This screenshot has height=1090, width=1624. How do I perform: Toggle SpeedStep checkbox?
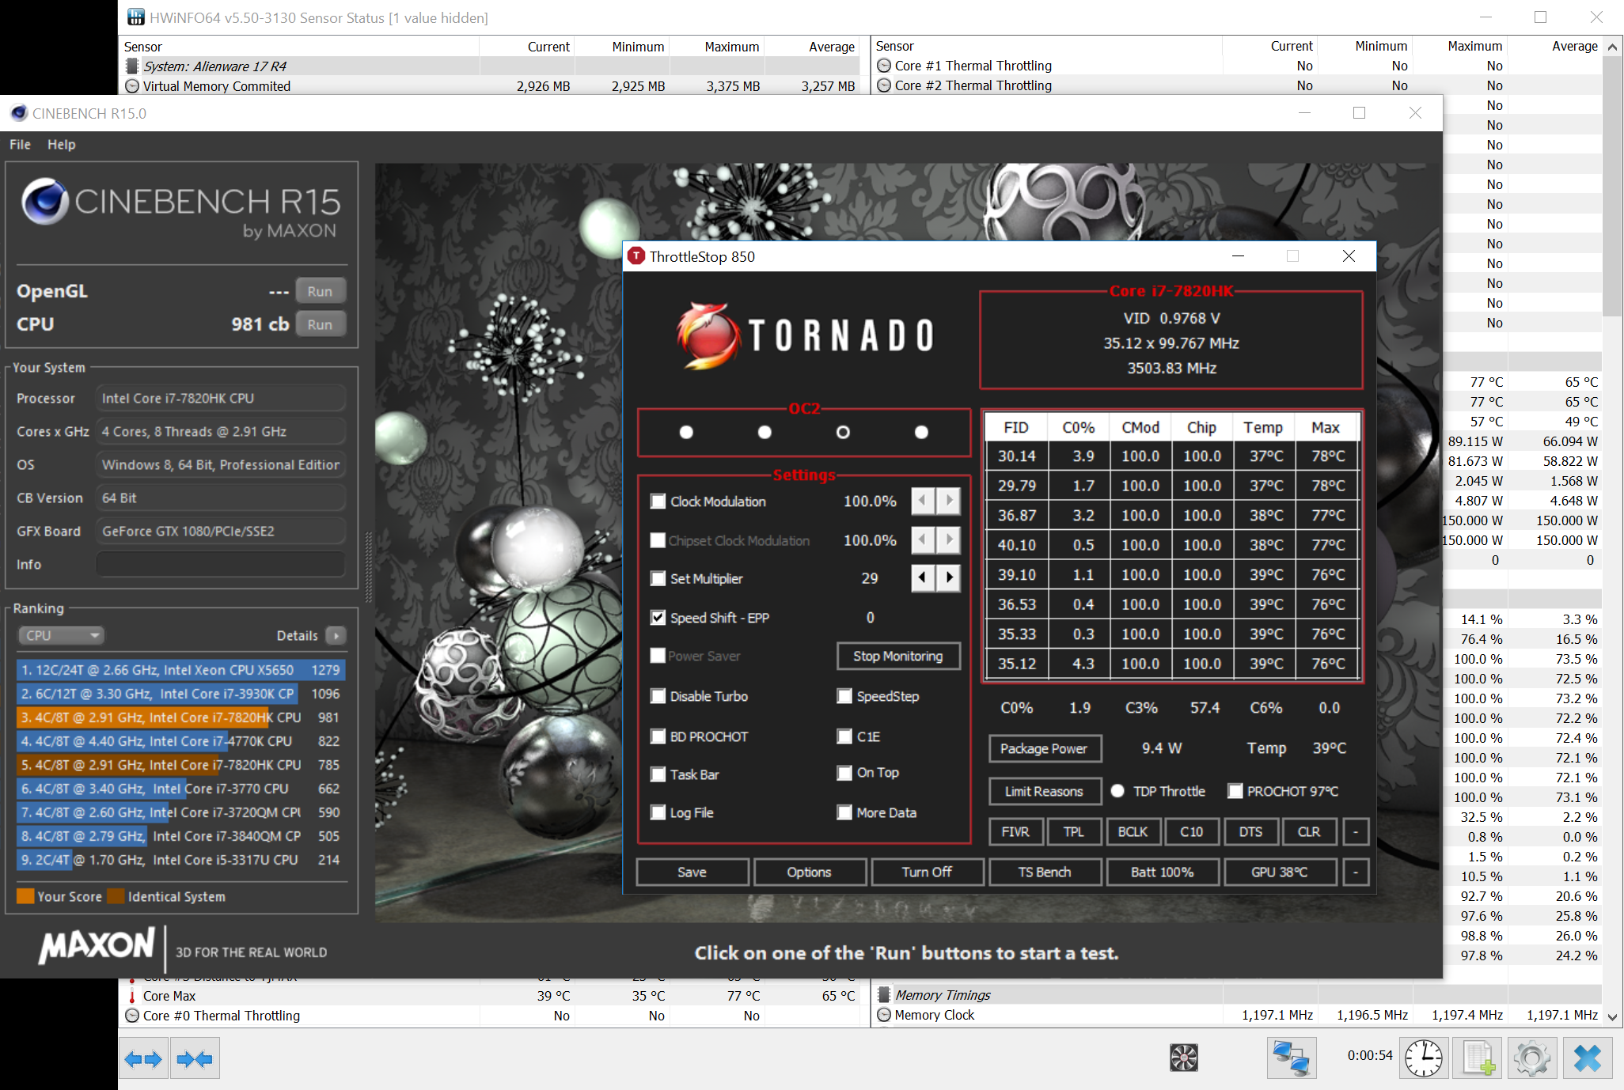coord(844,696)
